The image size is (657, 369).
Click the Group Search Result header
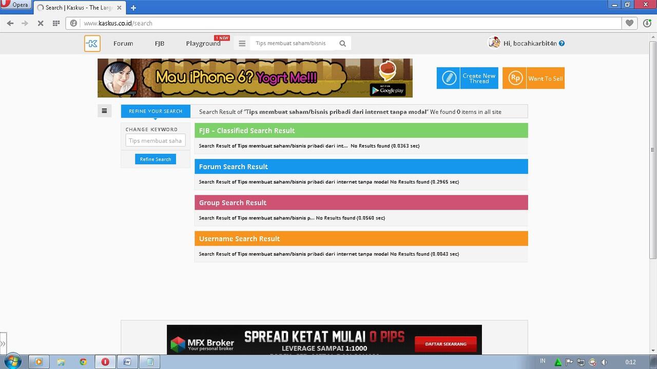(361, 202)
